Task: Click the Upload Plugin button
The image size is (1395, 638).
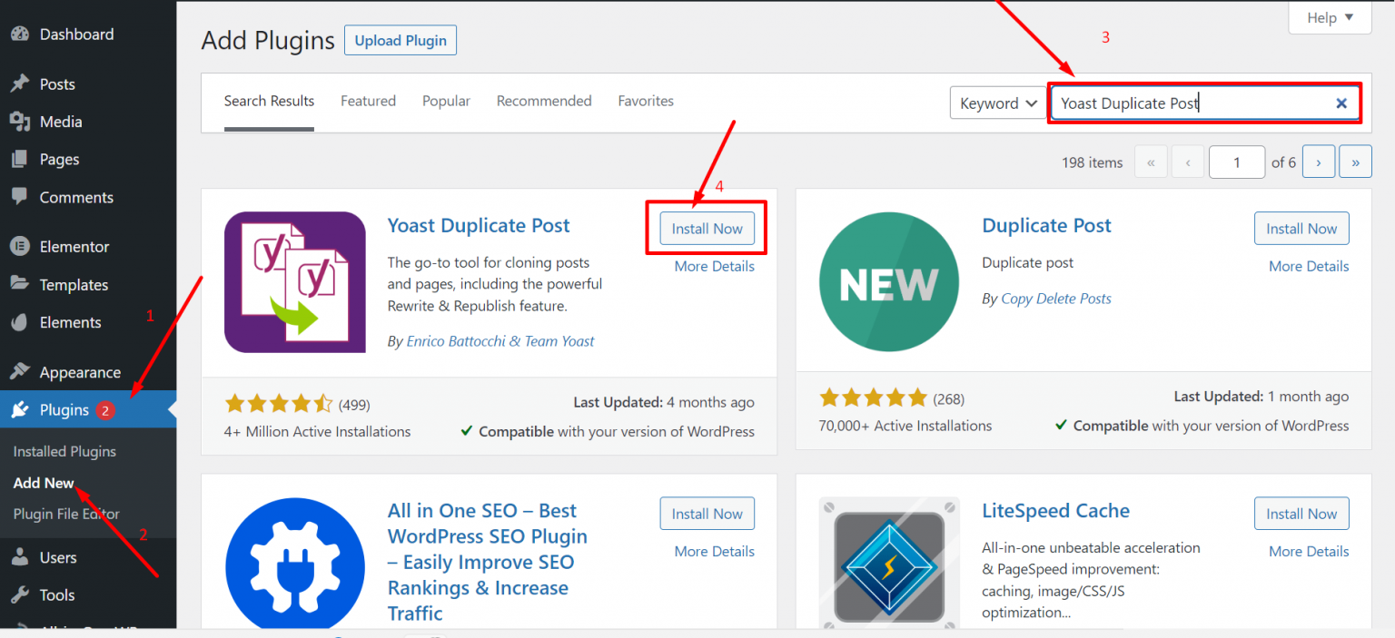Action: (400, 40)
